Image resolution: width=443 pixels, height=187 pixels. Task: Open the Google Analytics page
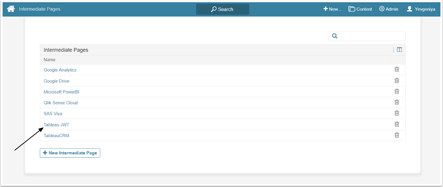pos(60,70)
